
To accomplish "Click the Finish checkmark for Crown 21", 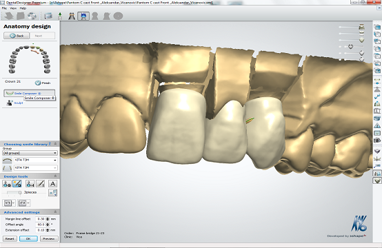I will (43, 83).
